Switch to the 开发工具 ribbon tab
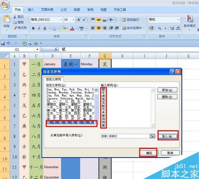The image size is (199, 179). point(120,10)
